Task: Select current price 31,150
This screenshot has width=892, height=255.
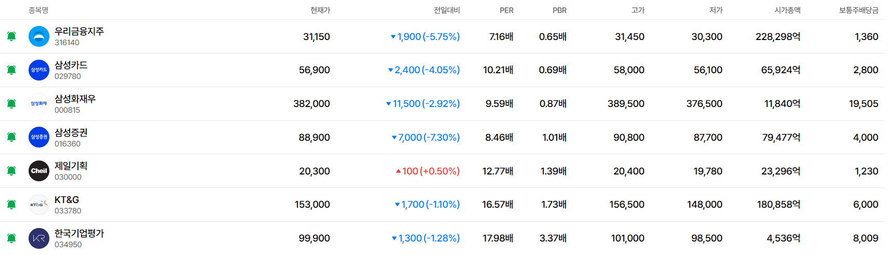Action: click(x=317, y=37)
